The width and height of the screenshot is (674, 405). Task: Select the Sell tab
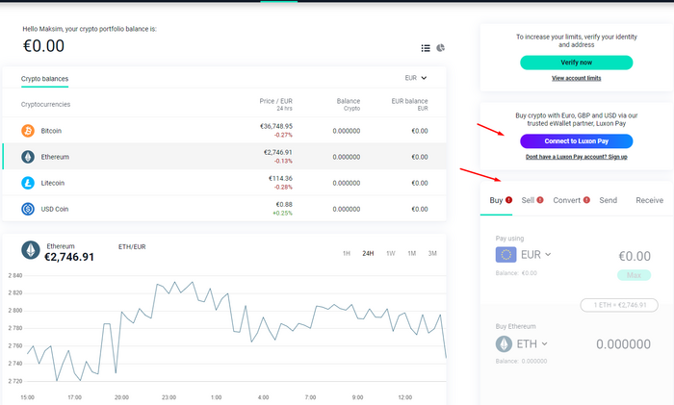[528, 200]
